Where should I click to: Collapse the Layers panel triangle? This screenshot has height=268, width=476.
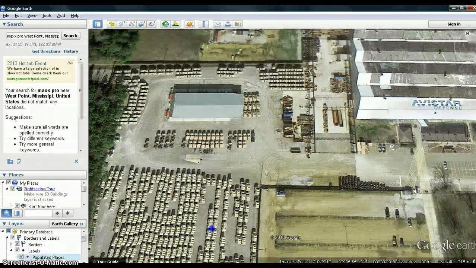click(4, 224)
